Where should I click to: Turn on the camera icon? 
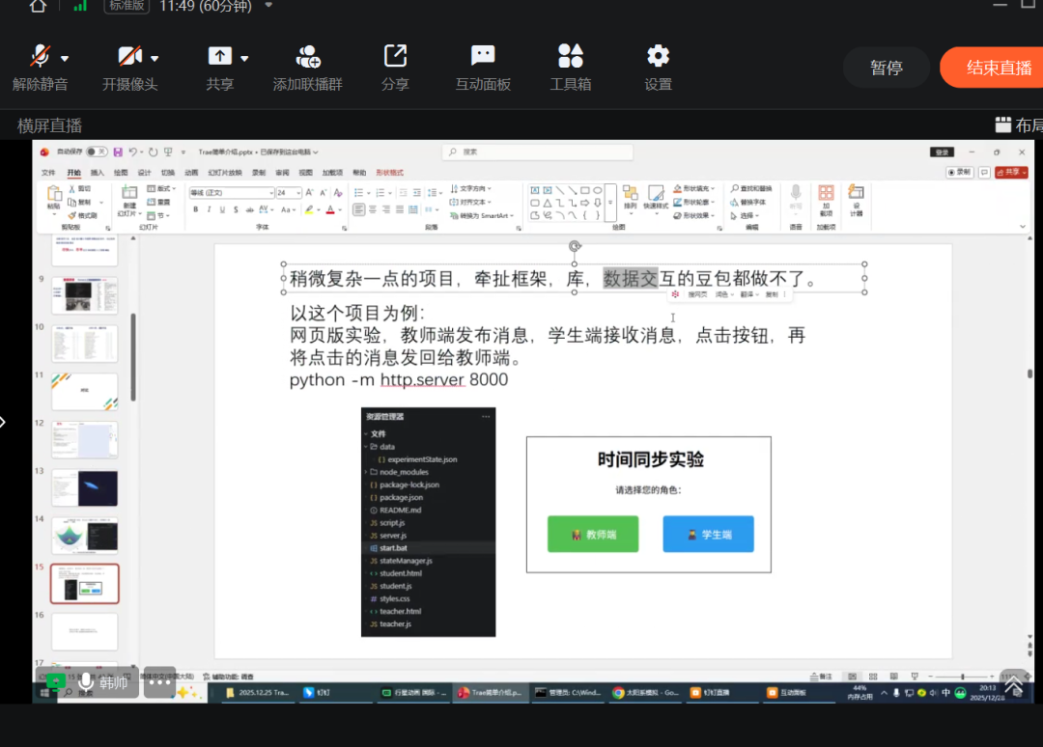129,56
